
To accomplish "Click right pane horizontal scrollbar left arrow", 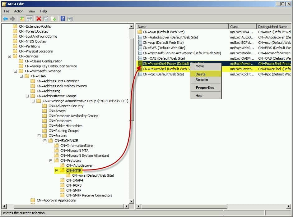I will pos(139,206).
